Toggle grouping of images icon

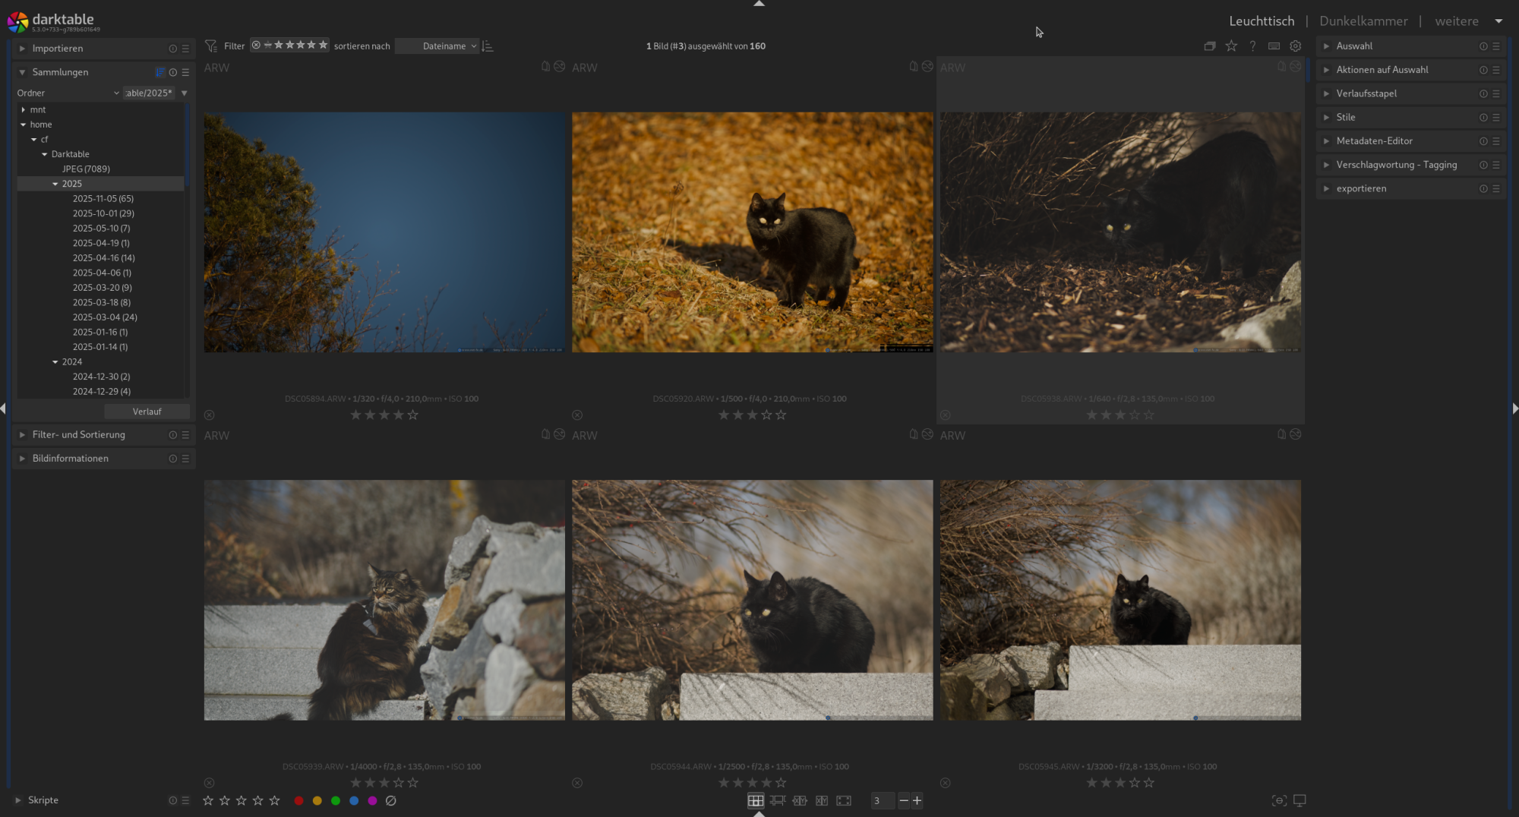(x=1210, y=46)
